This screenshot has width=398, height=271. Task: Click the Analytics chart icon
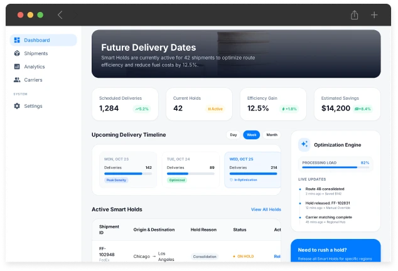pos(17,66)
